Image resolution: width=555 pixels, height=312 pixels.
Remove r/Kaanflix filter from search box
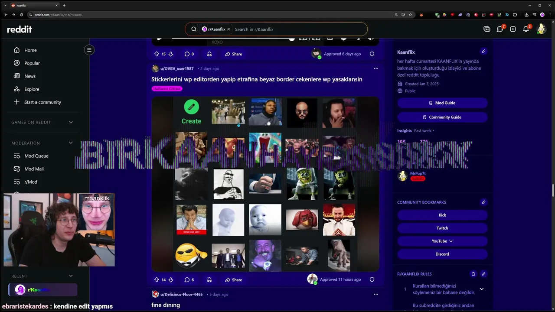click(229, 29)
